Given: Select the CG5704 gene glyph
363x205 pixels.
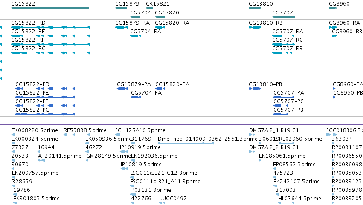Looking at the screenshot, I should (x=135, y=17).
